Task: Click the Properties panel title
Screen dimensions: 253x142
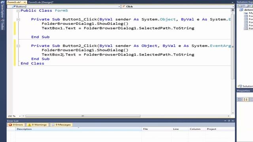Action: (x=244, y=91)
